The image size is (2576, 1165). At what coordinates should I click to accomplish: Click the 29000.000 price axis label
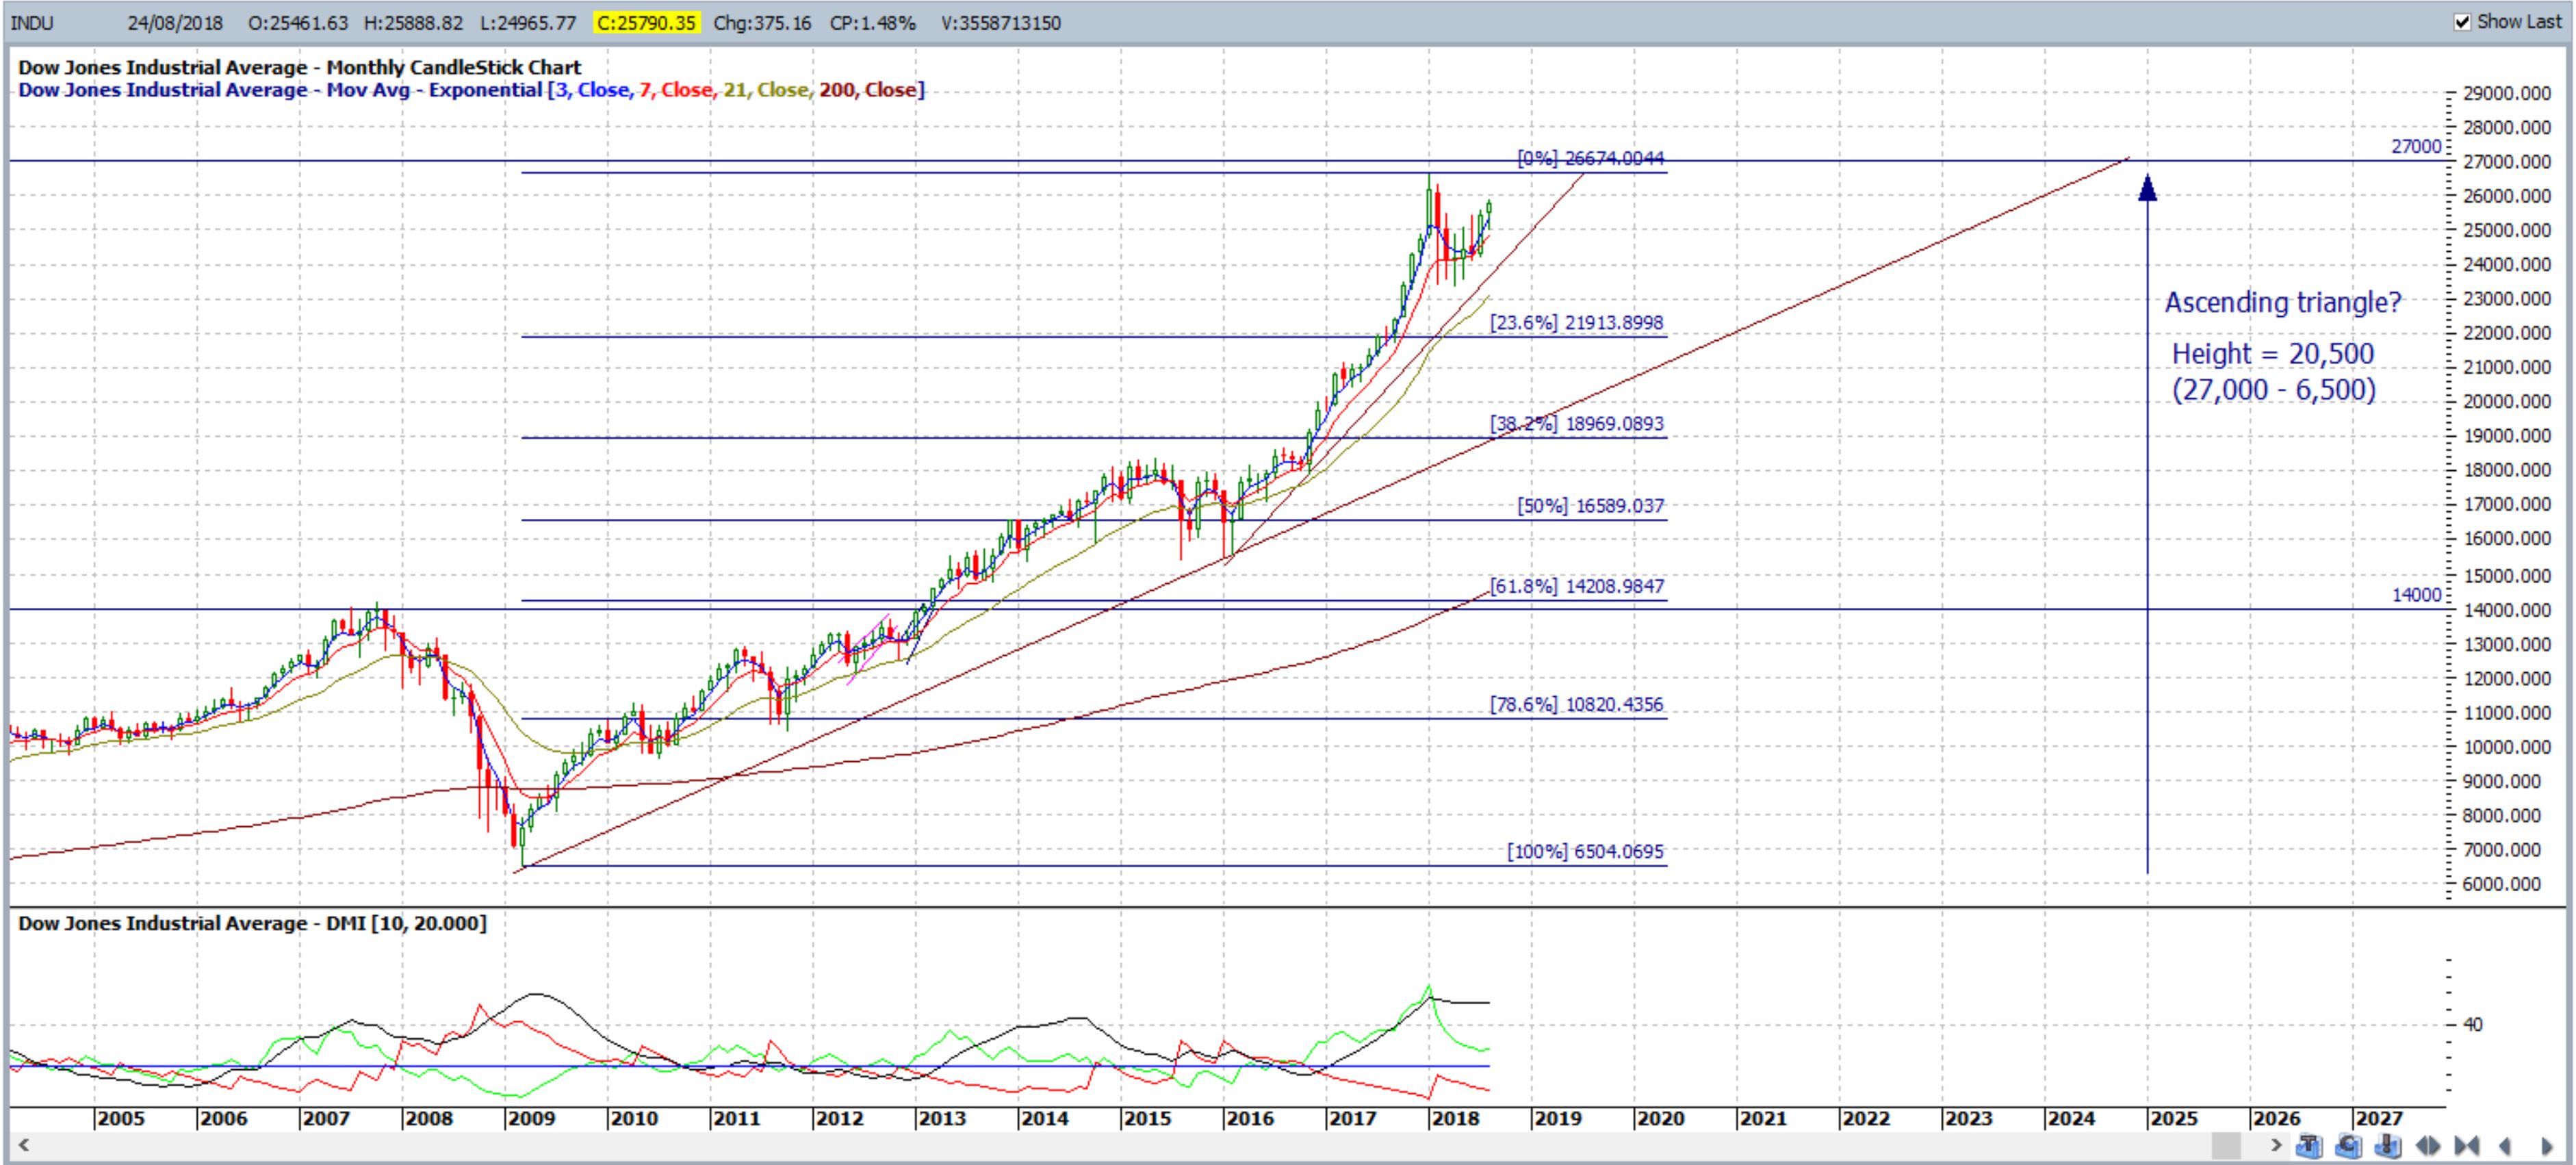tap(2507, 93)
